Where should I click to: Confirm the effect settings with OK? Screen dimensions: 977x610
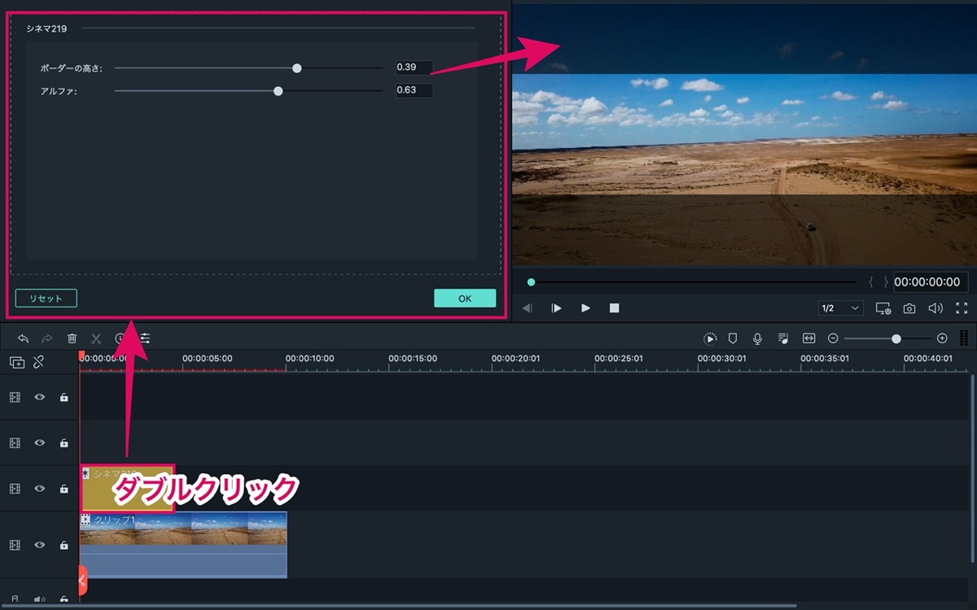click(465, 298)
